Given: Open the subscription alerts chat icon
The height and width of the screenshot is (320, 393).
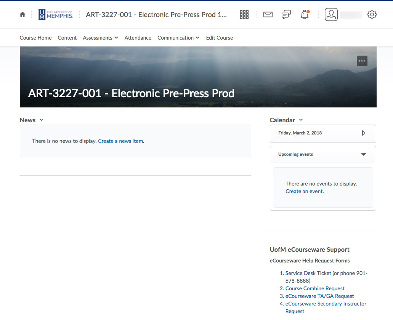Looking at the screenshot, I should 286,15.
